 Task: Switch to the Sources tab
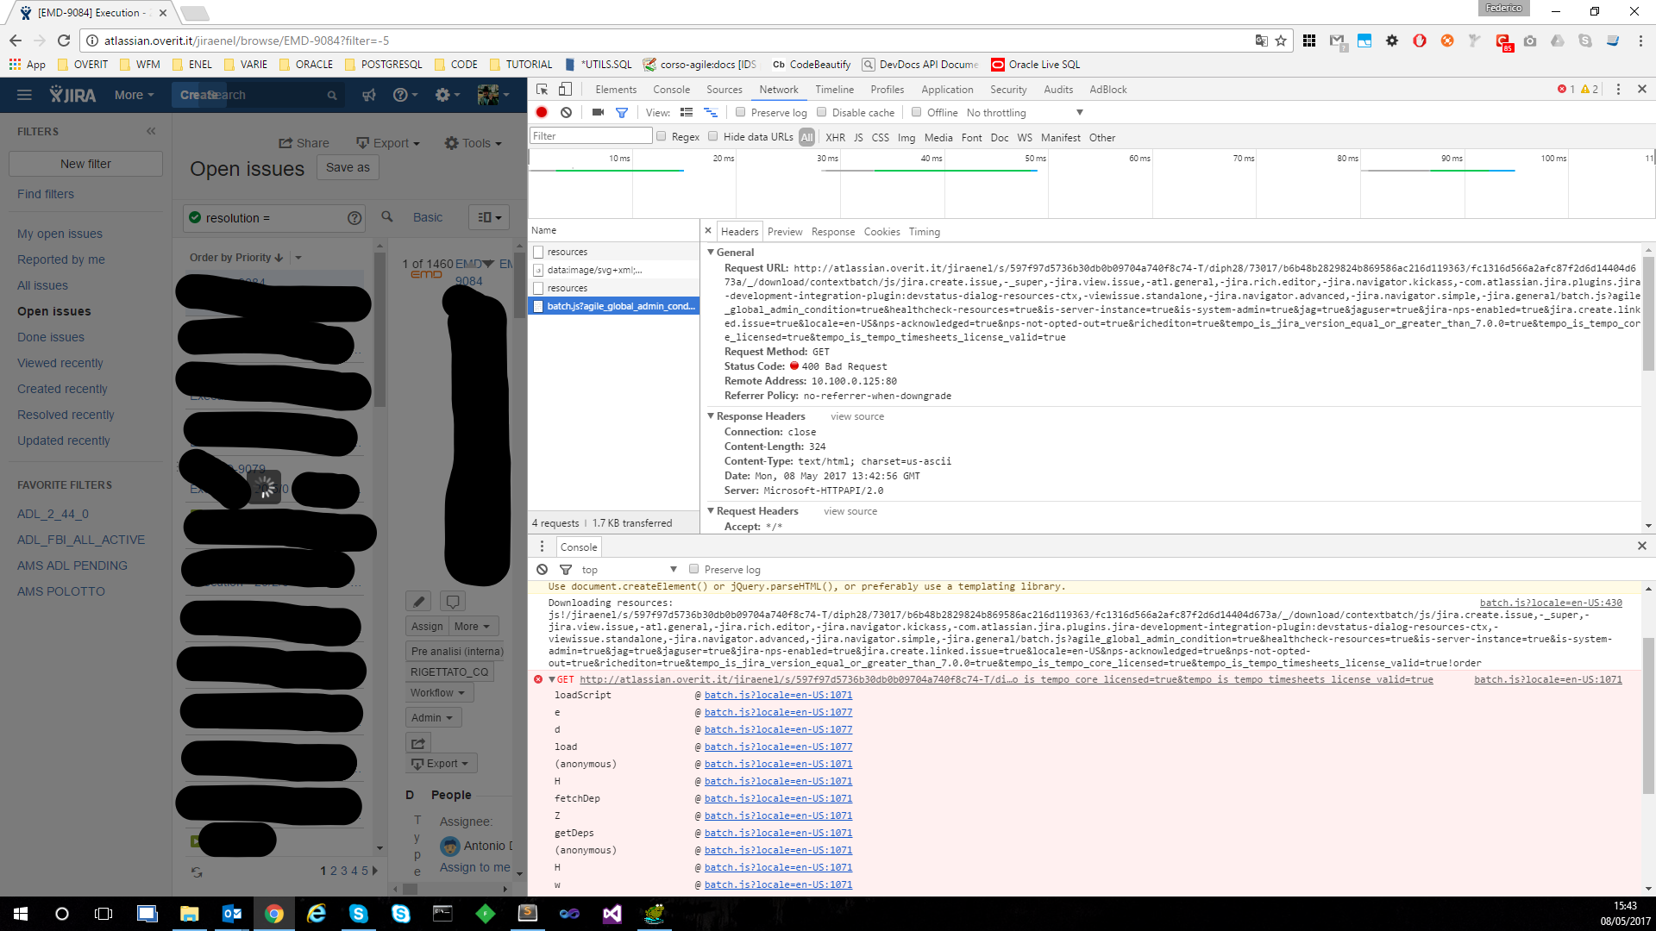724,90
